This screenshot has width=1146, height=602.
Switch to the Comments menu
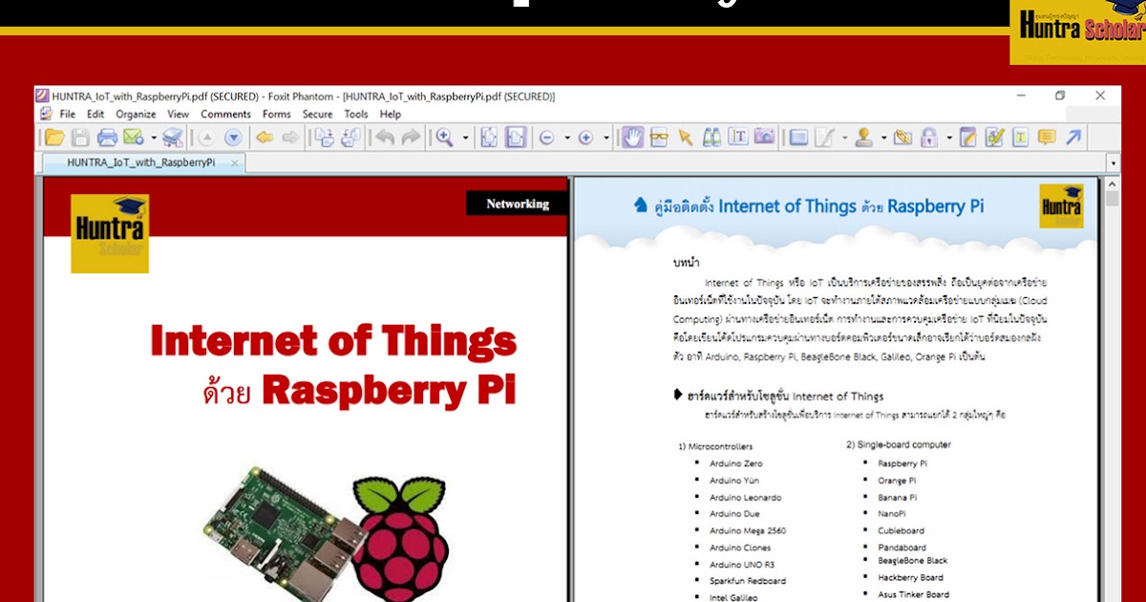pos(226,114)
